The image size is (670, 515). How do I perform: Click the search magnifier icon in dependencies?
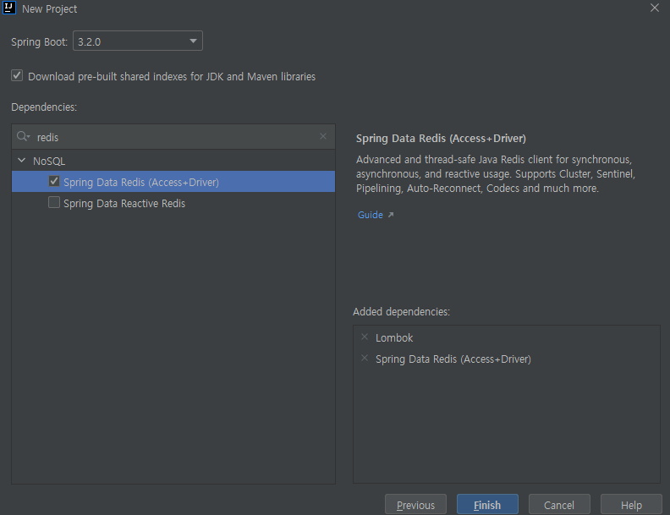coord(23,137)
